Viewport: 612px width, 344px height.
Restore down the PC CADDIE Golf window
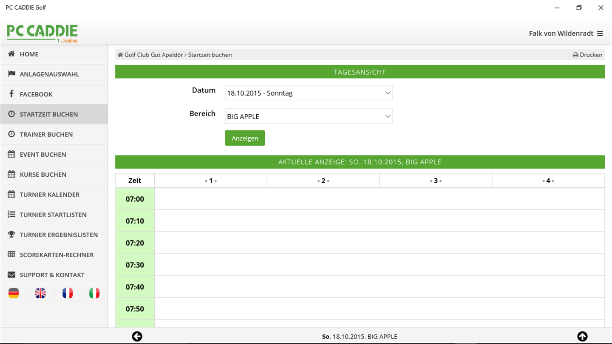point(579,8)
